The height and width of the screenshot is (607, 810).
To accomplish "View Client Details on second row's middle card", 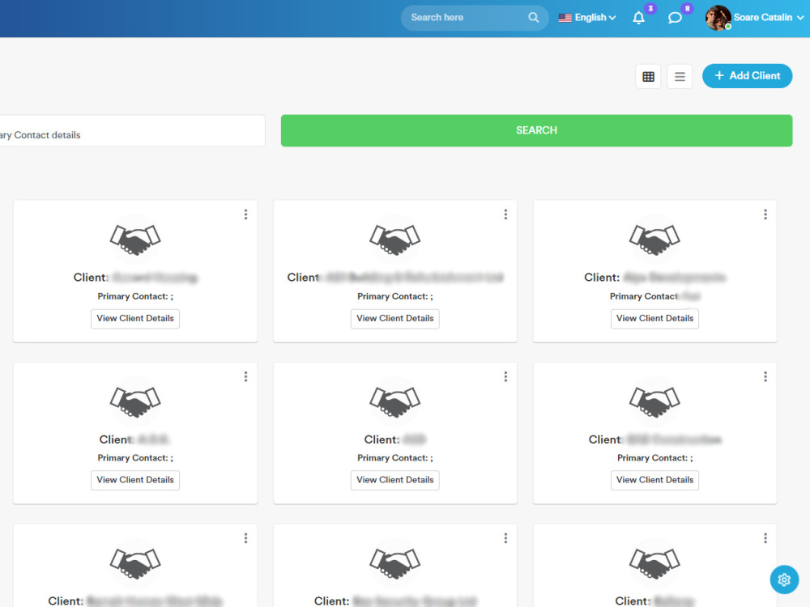I will pyautogui.click(x=395, y=480).
